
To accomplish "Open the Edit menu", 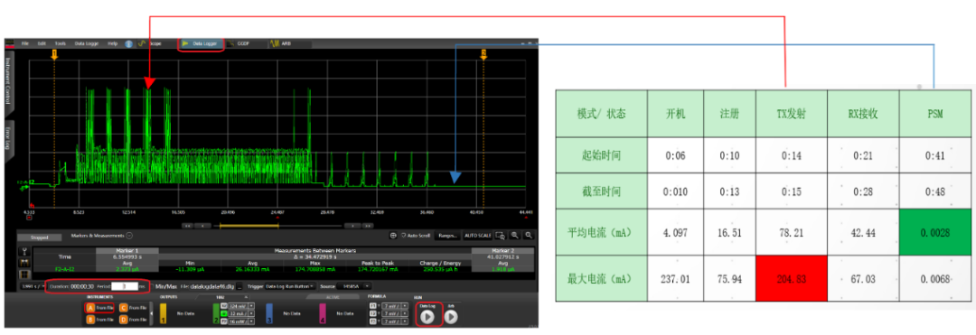I will pos(42,43).
